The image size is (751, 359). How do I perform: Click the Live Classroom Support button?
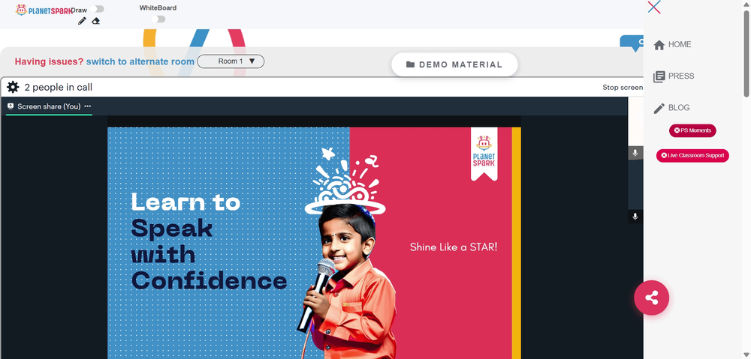pos(692,155)
